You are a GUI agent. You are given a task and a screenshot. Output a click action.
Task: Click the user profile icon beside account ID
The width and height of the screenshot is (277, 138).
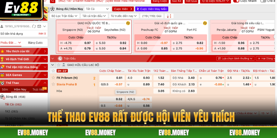pyautogui.click(x=2, y=27)
